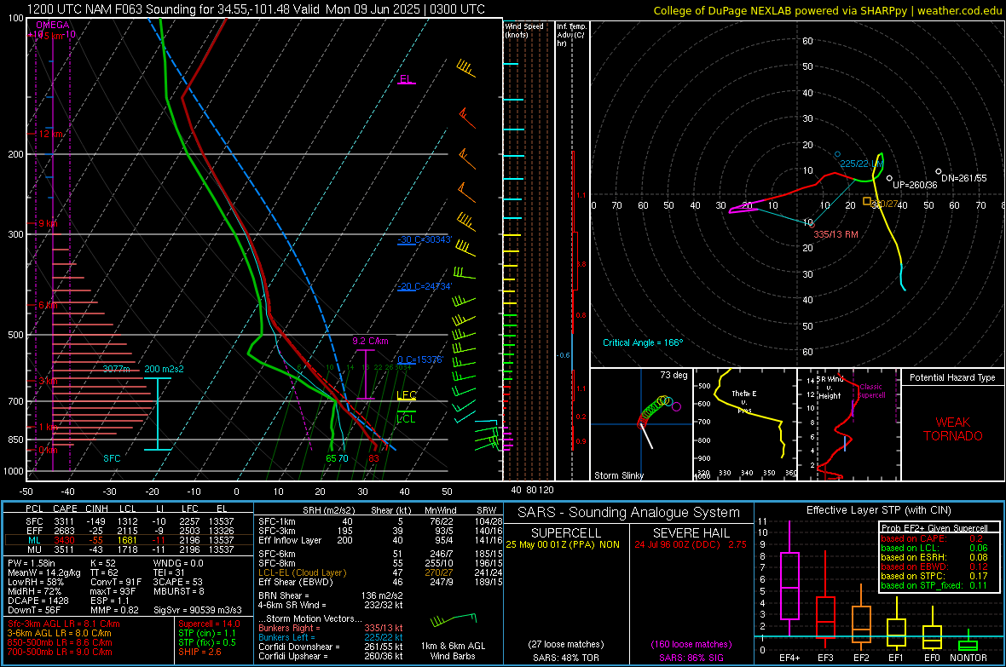Click the Potential Hazard Type header

click(x=952, y=377)
